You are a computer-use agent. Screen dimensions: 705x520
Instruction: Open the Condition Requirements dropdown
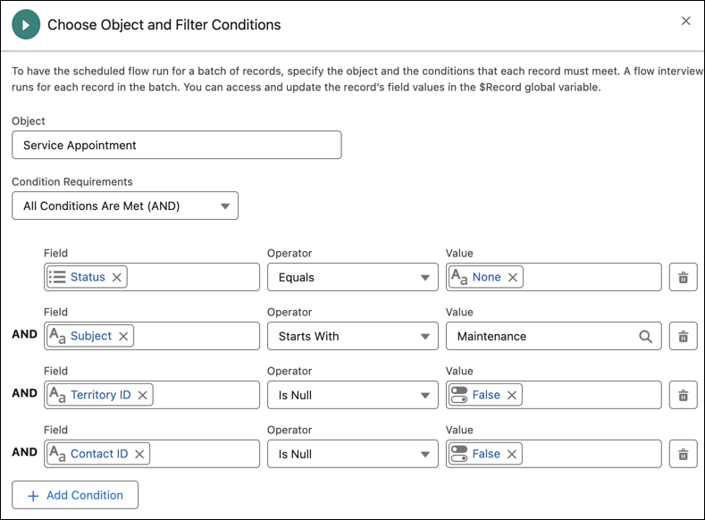(x=125, y=205)
